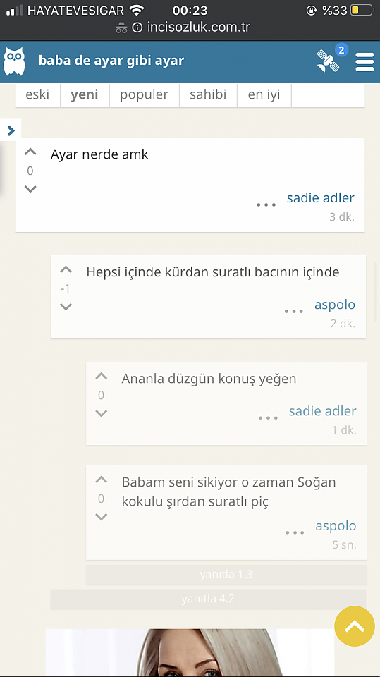Open three-dots options for sadie adler's 1 dk. reply
Screen dimensions: 380x677
[x=268, y=418]
